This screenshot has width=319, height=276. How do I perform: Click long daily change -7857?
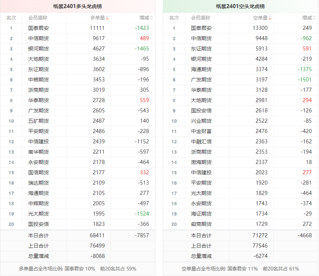click(x=142, y=235)
